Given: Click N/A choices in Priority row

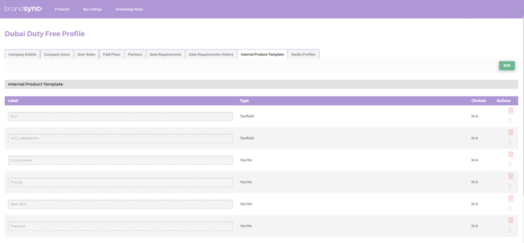Looking at the screenshot, I should pyautogui.click(x=474, y=182).
